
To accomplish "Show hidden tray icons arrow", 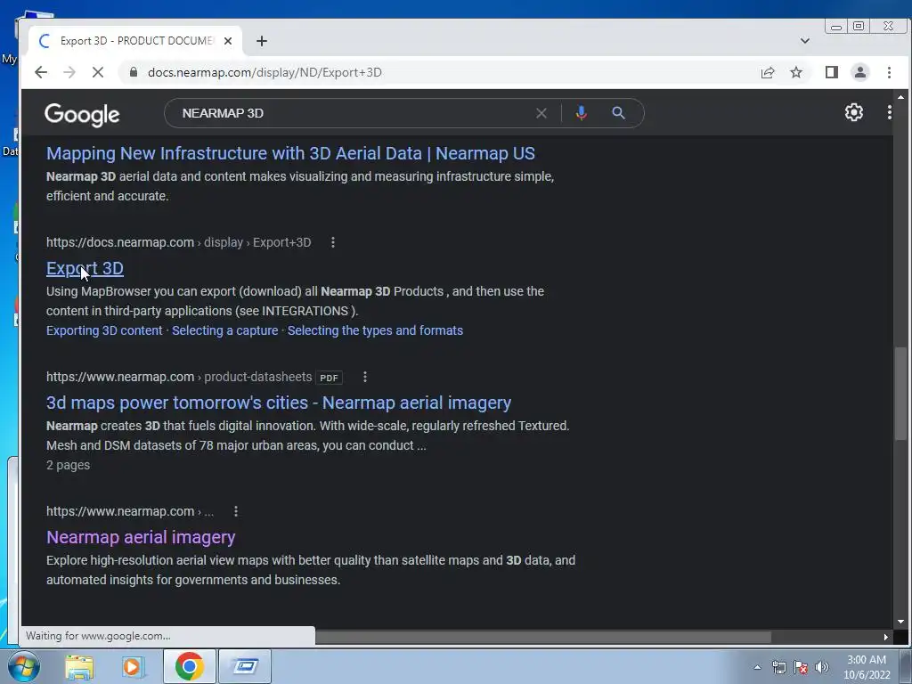I will [x=757, y=667].
